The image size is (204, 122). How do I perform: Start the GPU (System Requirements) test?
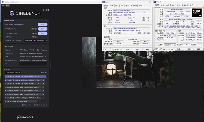tap(43, 24)
